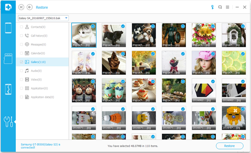Click the Messages speech bubble icon
The width and height of the screenshot is (251, 153).
point(27,44)
